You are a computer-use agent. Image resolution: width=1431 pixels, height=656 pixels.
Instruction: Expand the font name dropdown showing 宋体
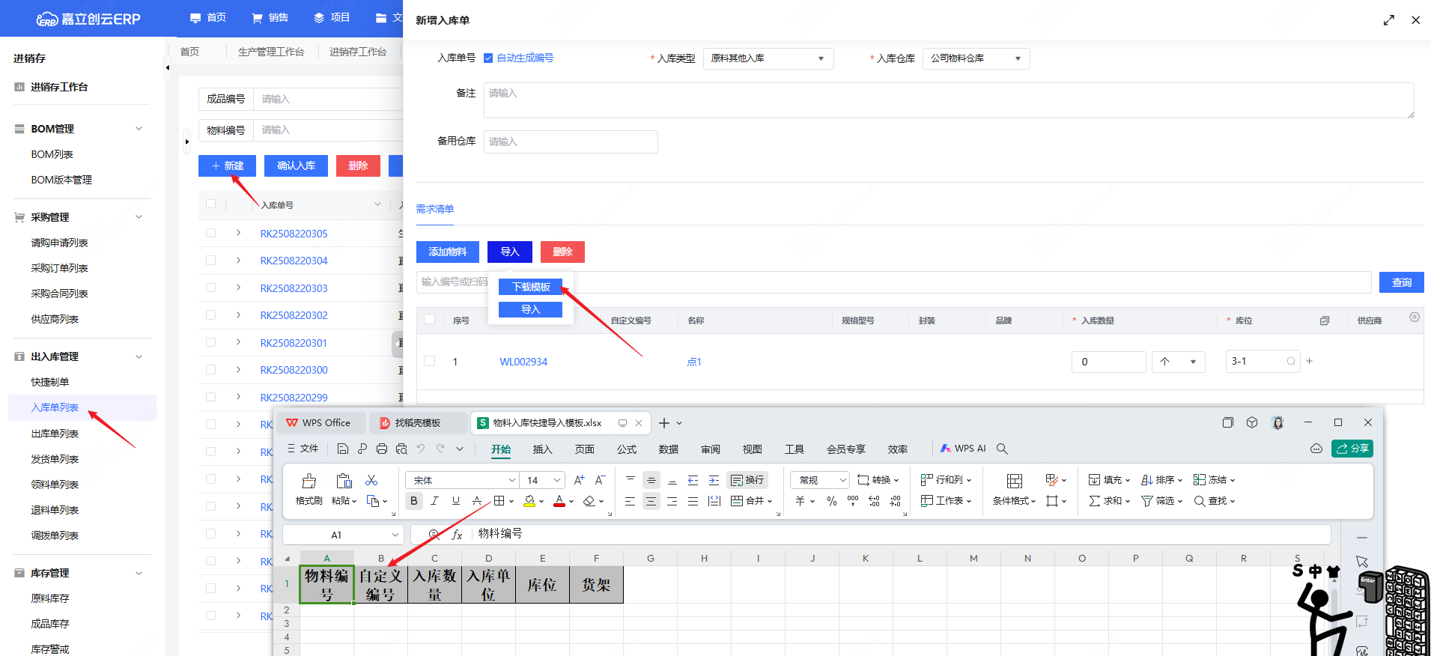click(512, 480)
